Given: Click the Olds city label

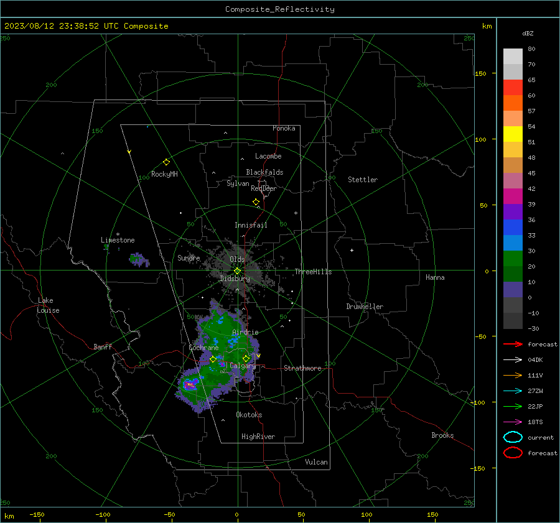Looking at the screenshot, I should click(237, 259).
